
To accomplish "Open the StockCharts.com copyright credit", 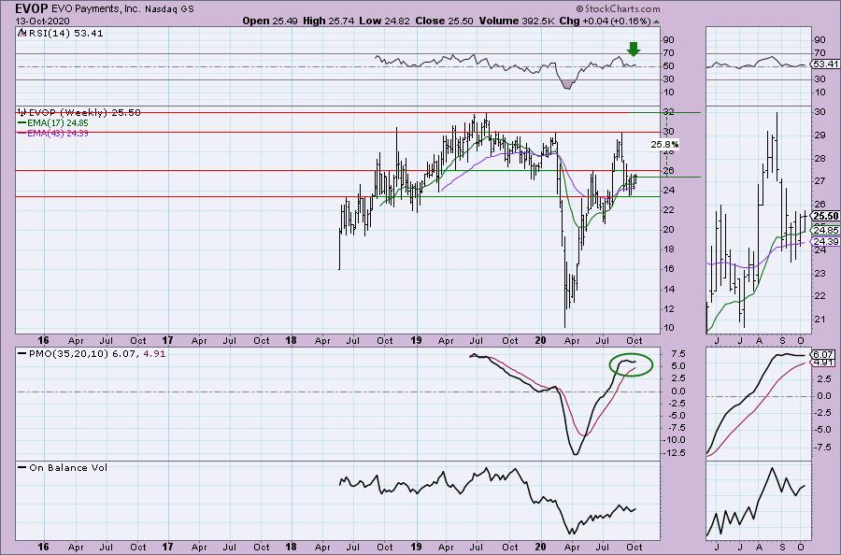I will tap(618, 8).
